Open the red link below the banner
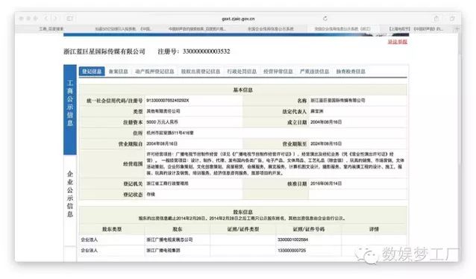The image size is (476, 279). pyautogui.click(x=398, y=42)
